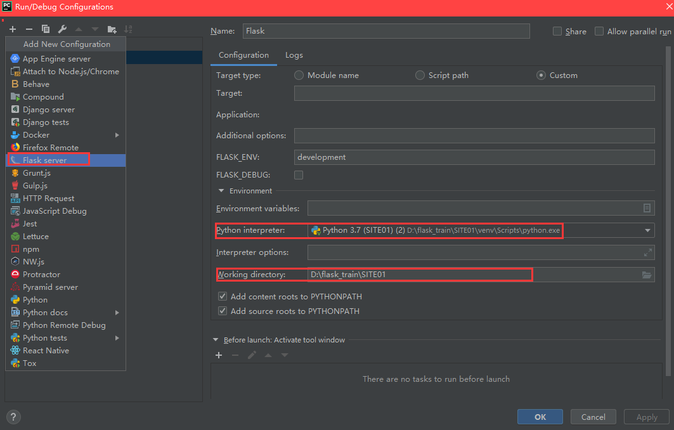Add a before launch task
Image resolution: width=674 pixels, height=430 pixels.
(219, 355)
